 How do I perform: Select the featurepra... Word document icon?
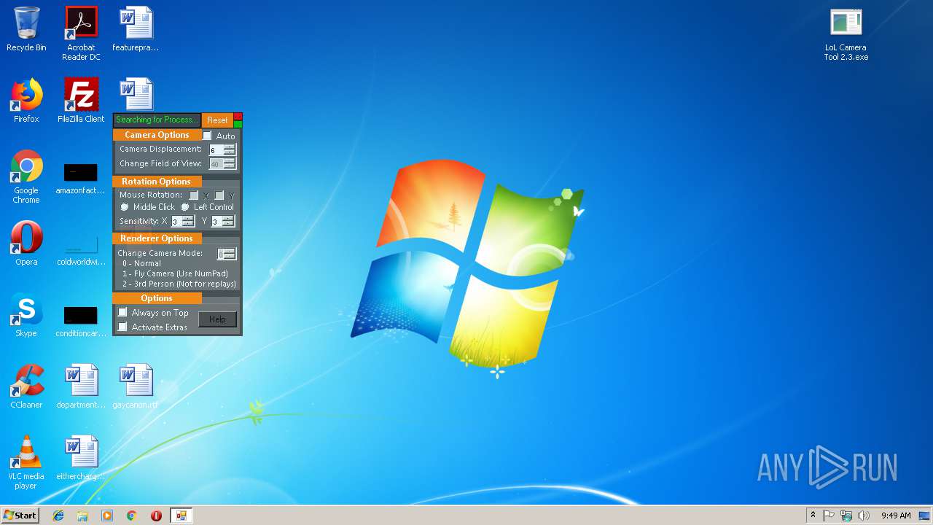point(136,29)
